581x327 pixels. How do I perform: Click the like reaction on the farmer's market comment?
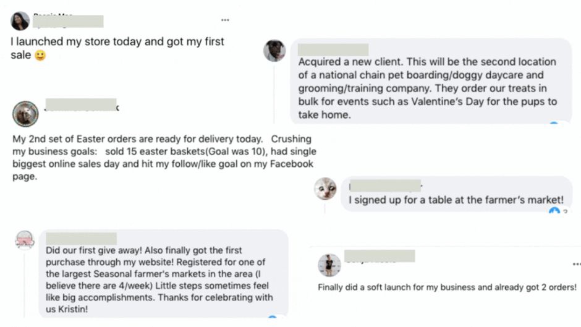coord(554,211)
